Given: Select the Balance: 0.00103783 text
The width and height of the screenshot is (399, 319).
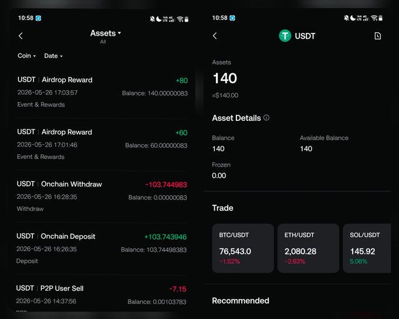Looking at the screenshot, I should coord(157,302).
